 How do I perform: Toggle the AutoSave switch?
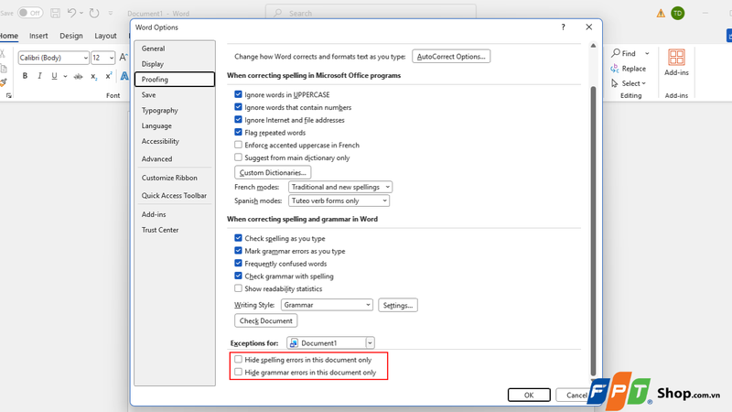[x=30, y=13]
